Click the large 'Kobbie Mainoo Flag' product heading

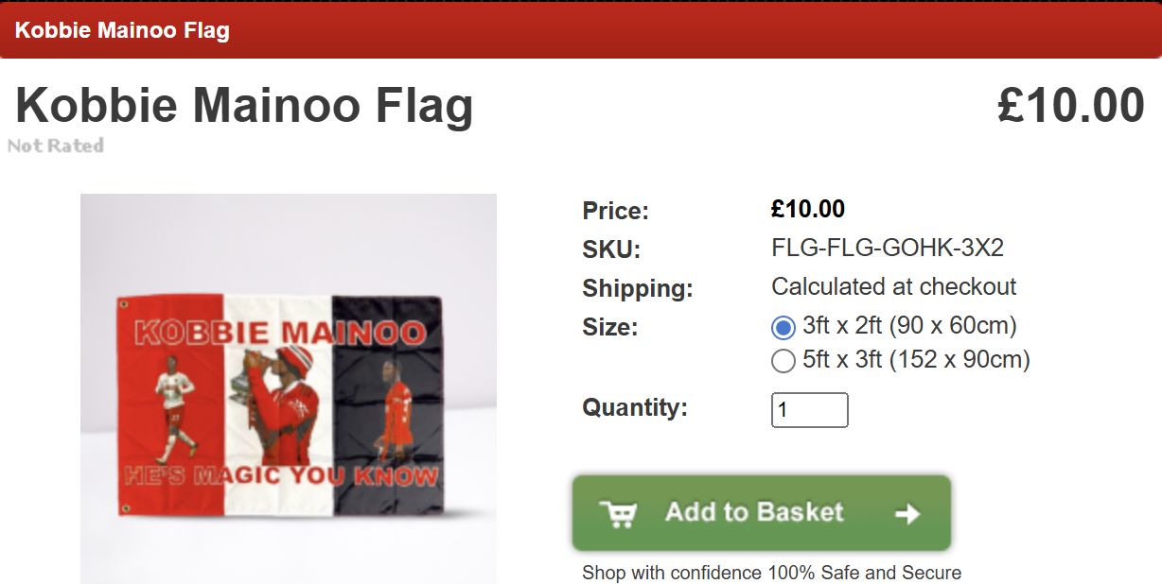pyautogui.click(x=244, y=105)
